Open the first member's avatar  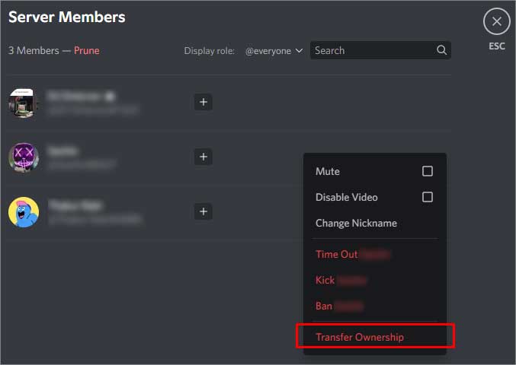tap(24, 103)
